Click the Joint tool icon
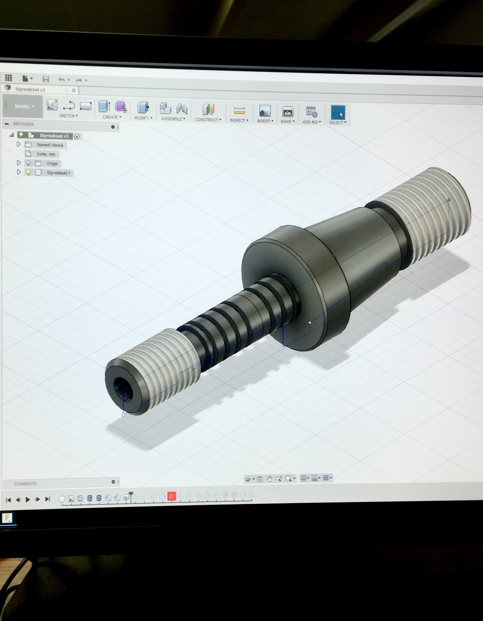 [x=182, y=109]
